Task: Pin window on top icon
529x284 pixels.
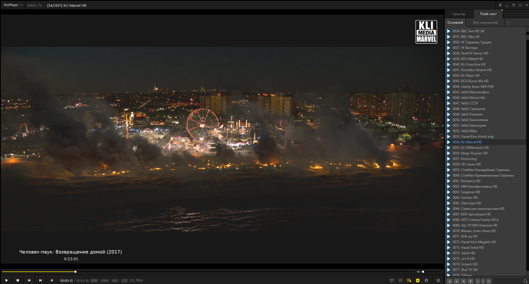Action: pos(500,5)
